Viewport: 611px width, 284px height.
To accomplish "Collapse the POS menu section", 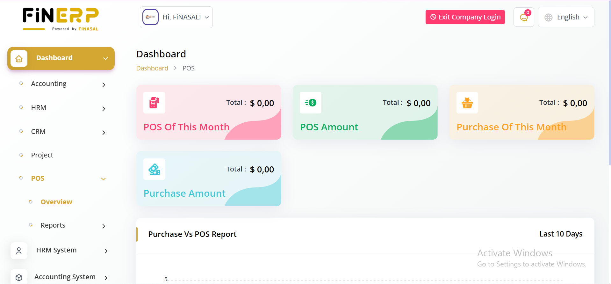I will coord(103,179).
